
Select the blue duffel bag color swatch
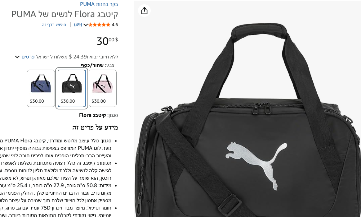click(x=41, y=88)
